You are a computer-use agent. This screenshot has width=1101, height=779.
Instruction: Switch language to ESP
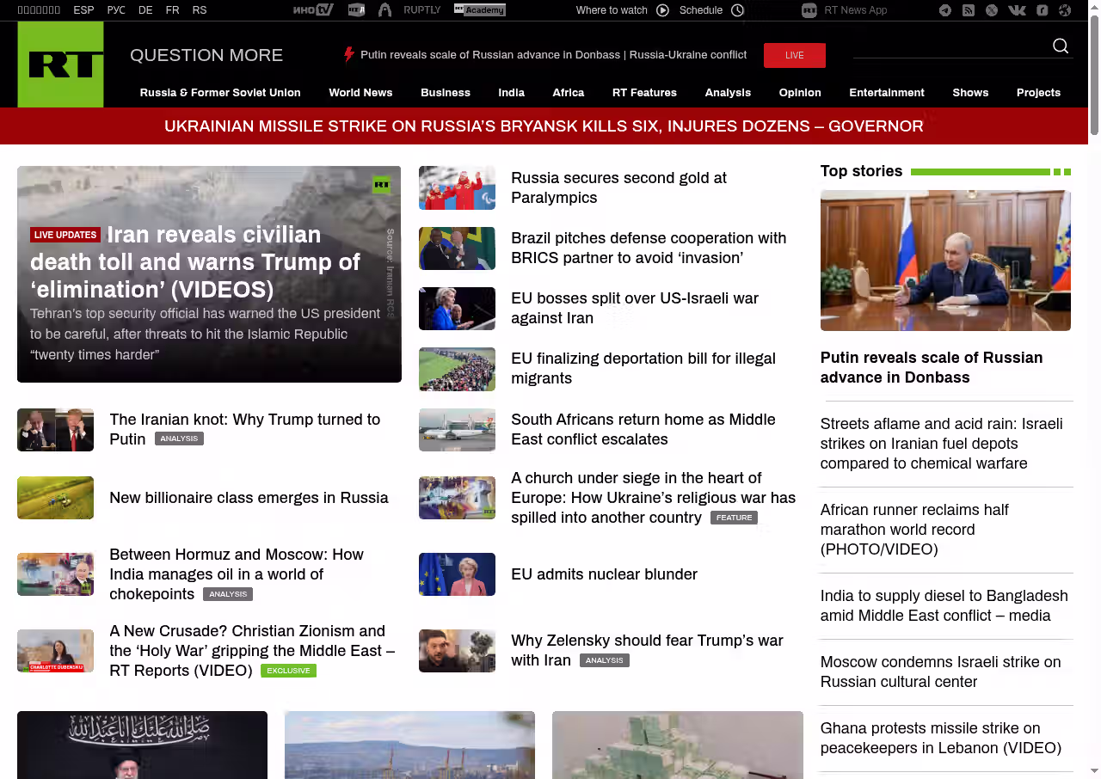pos(83,10)
